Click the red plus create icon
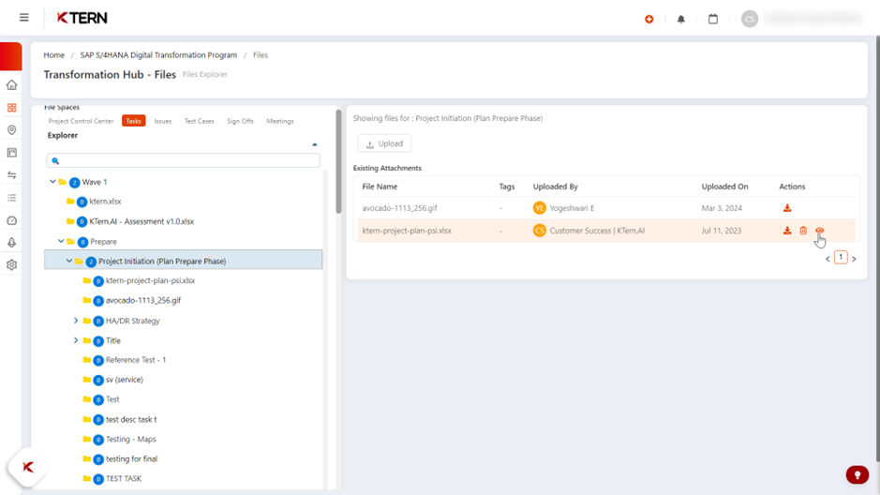Screen dimensions: 880x495 tap(649, 19)
